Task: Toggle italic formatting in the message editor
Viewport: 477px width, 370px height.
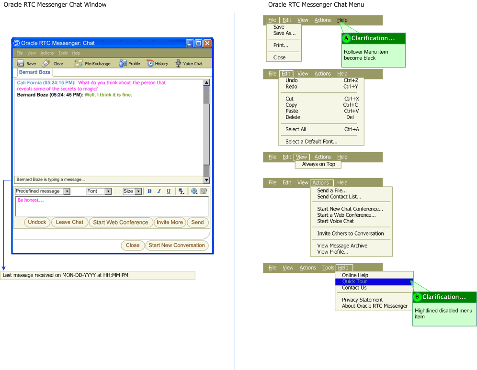Action: [x=159, y=191]
